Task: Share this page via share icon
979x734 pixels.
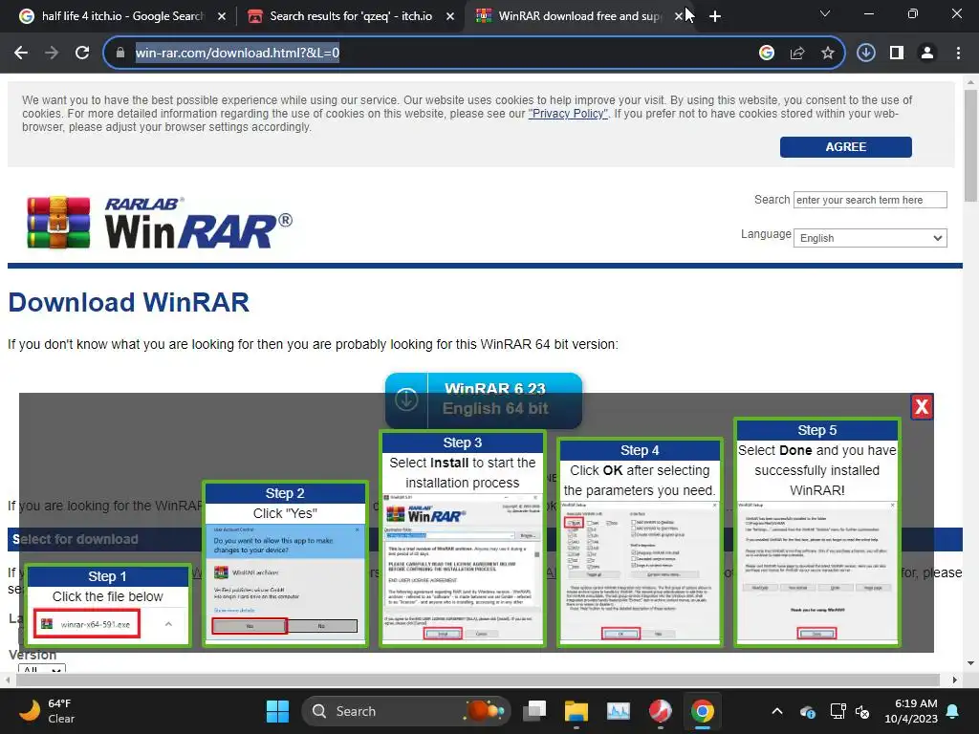Action: tap(797, 54)
